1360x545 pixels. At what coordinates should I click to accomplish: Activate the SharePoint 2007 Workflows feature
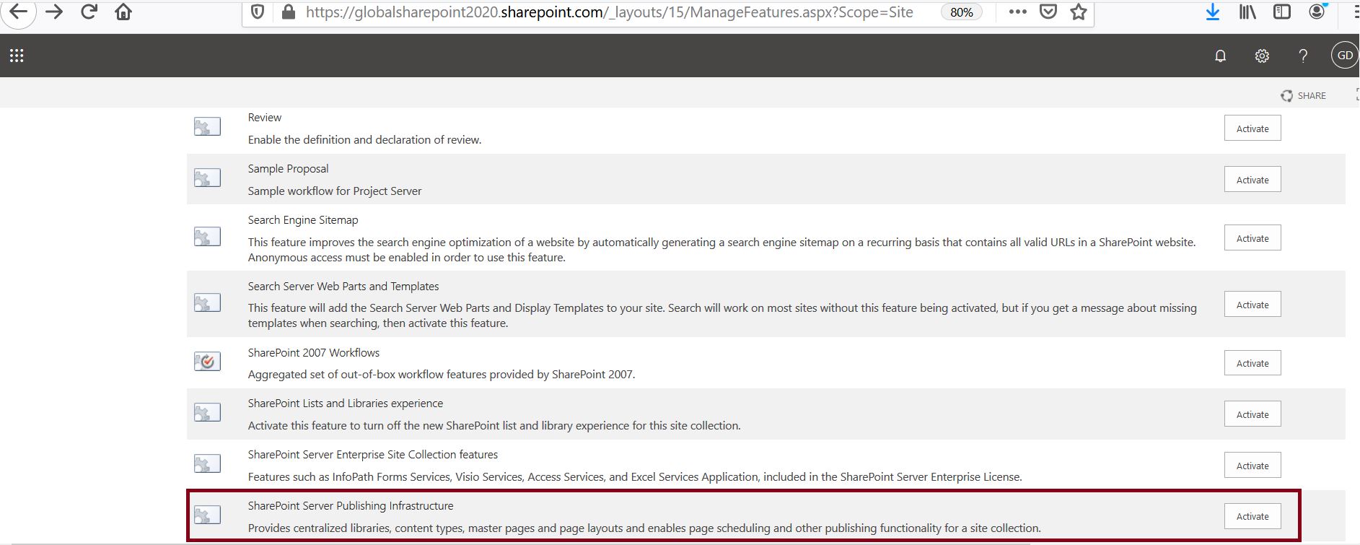pos(1252,363)
